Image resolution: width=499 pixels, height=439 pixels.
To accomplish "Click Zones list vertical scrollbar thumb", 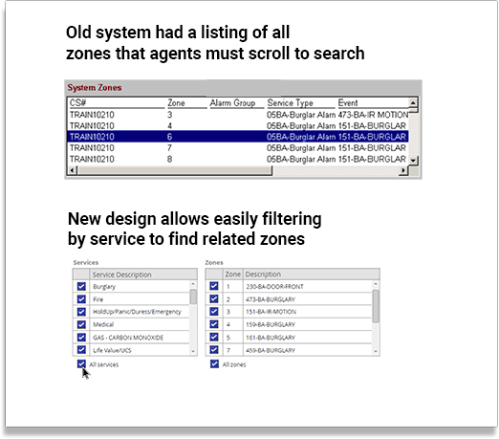I will pos(376,306).
